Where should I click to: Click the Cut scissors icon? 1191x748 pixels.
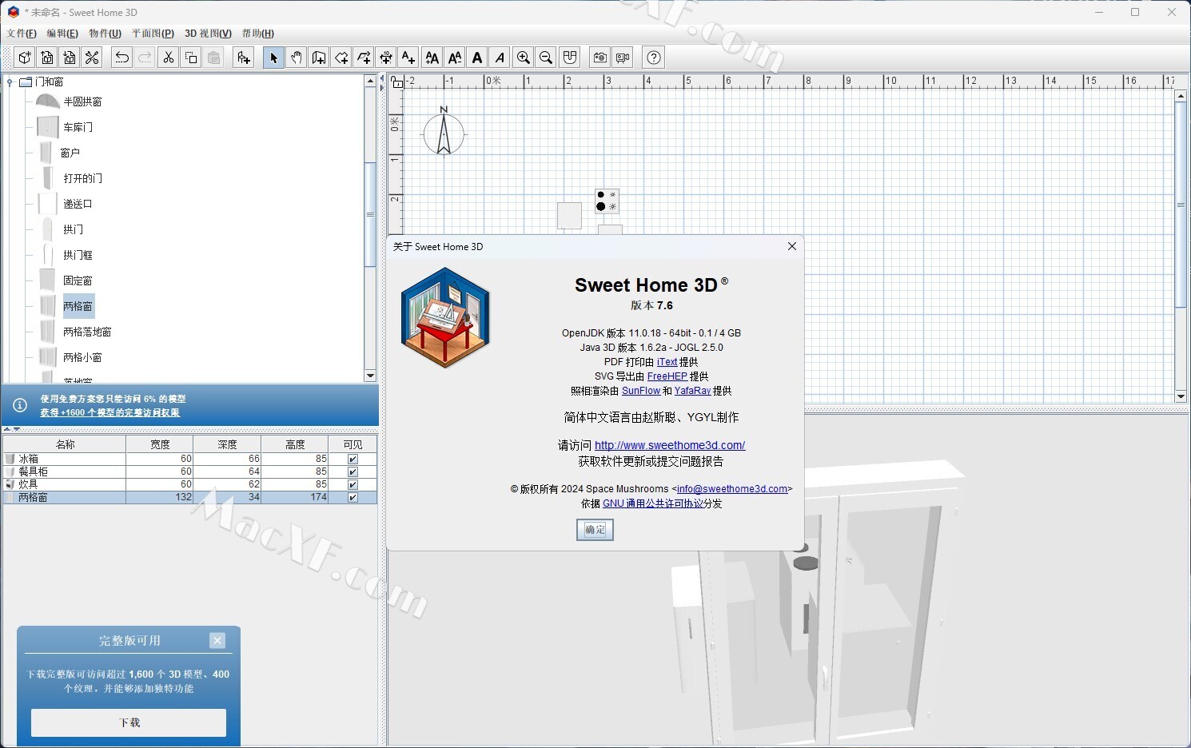pos(168,58)
